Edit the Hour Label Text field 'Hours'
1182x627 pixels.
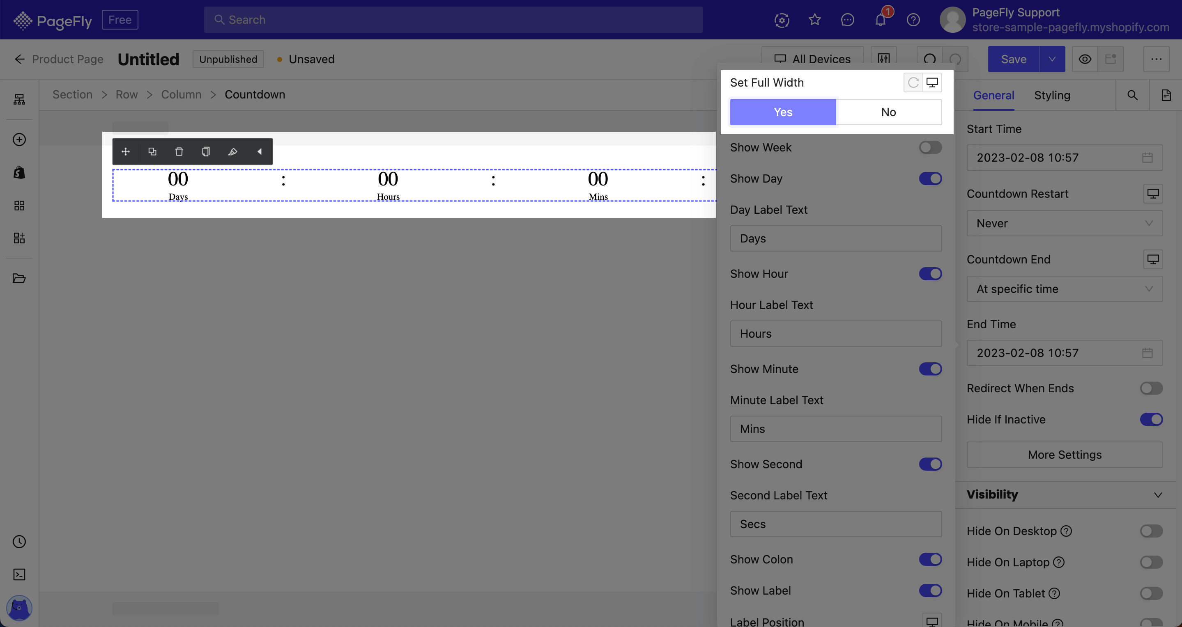pyautogui.click(x=835, y=334)
